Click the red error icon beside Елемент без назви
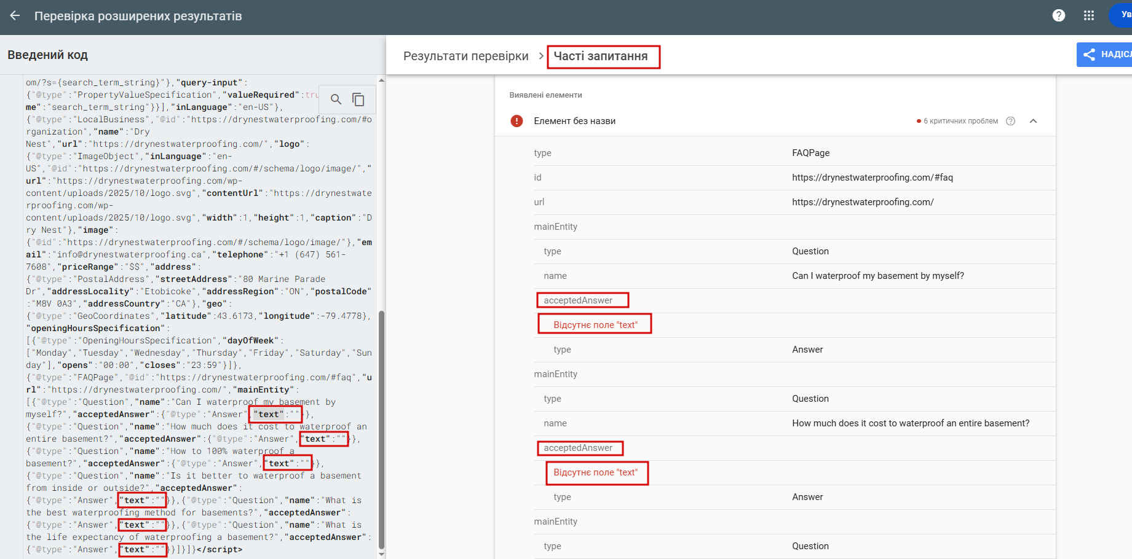 (517, 121)
